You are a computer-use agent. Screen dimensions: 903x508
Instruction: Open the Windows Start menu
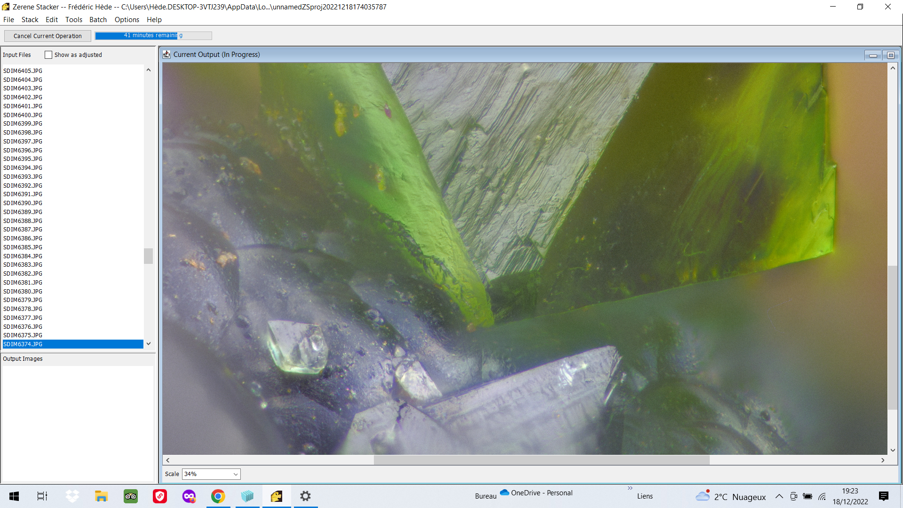point(14,496)
